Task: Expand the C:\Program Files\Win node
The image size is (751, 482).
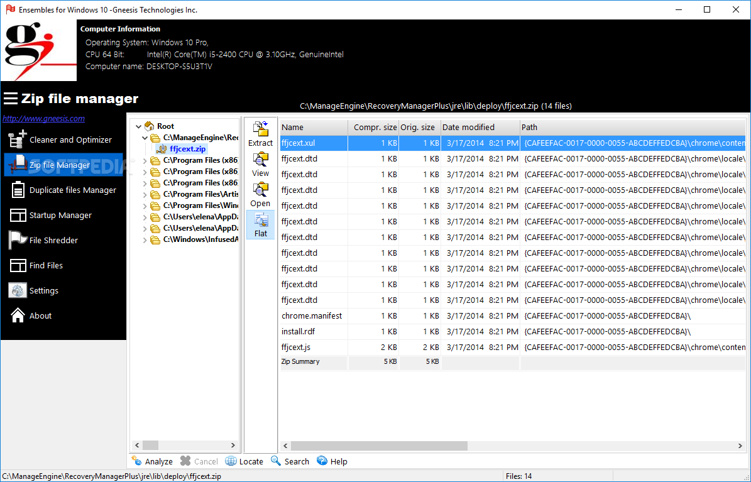Action: [145, 206]
